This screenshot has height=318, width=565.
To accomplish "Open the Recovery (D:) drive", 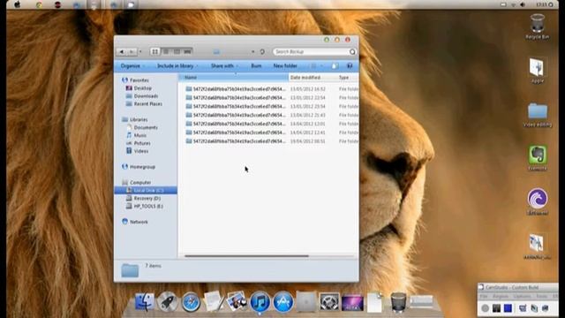I will pyautogui.click(x=143, y=198).
